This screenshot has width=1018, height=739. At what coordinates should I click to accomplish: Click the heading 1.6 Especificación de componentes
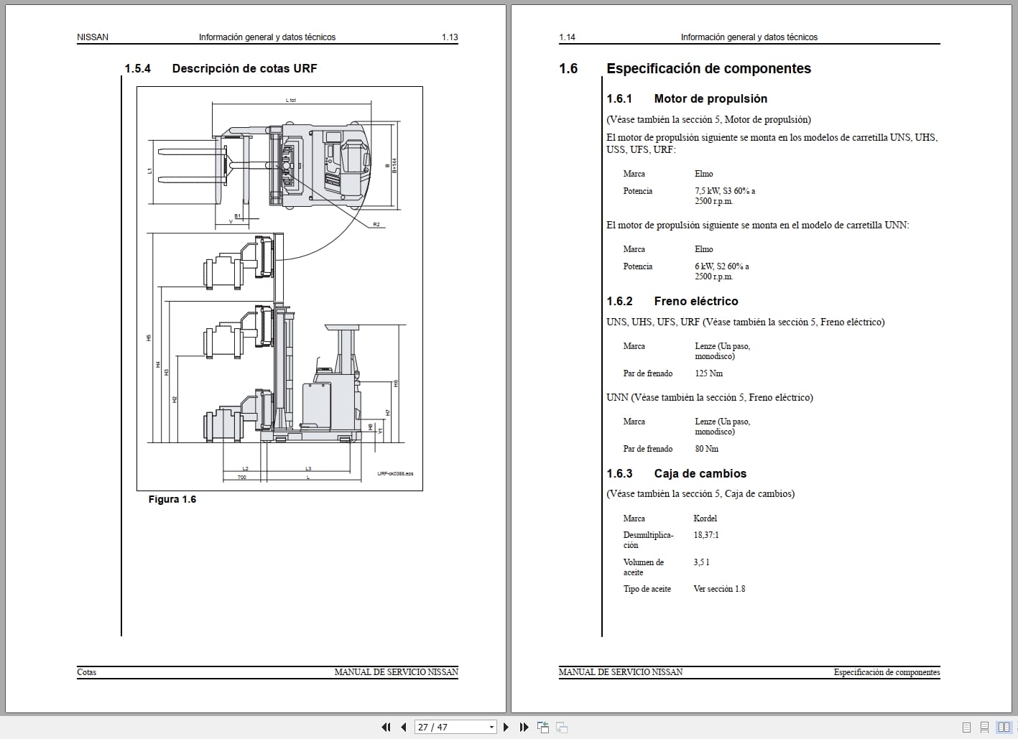point(685,68)
